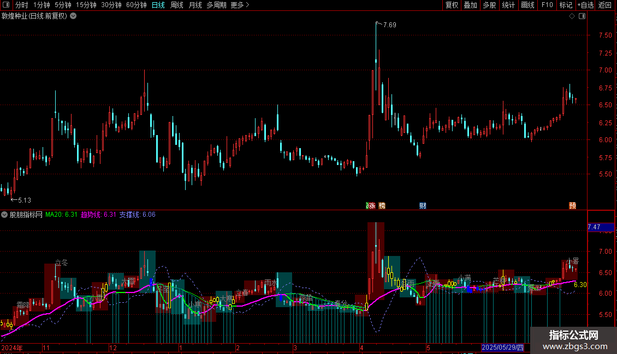
Task: Select the 30分钟 period
Action: 111,5
